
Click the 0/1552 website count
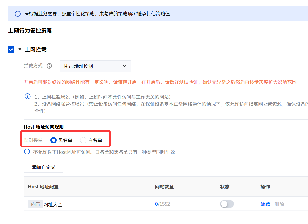pos(162,204)
